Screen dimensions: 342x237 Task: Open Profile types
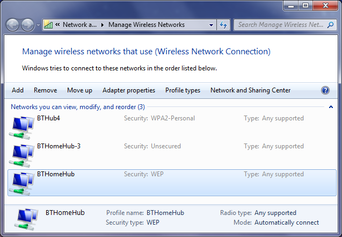pos(183,90)
